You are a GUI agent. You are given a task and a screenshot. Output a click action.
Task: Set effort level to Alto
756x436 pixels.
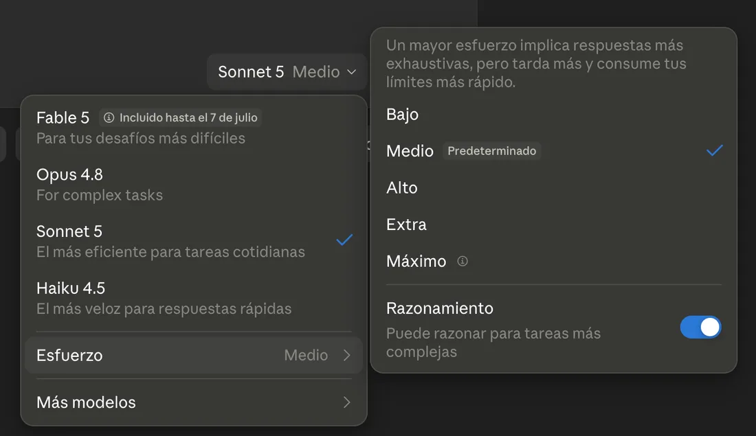553,187
